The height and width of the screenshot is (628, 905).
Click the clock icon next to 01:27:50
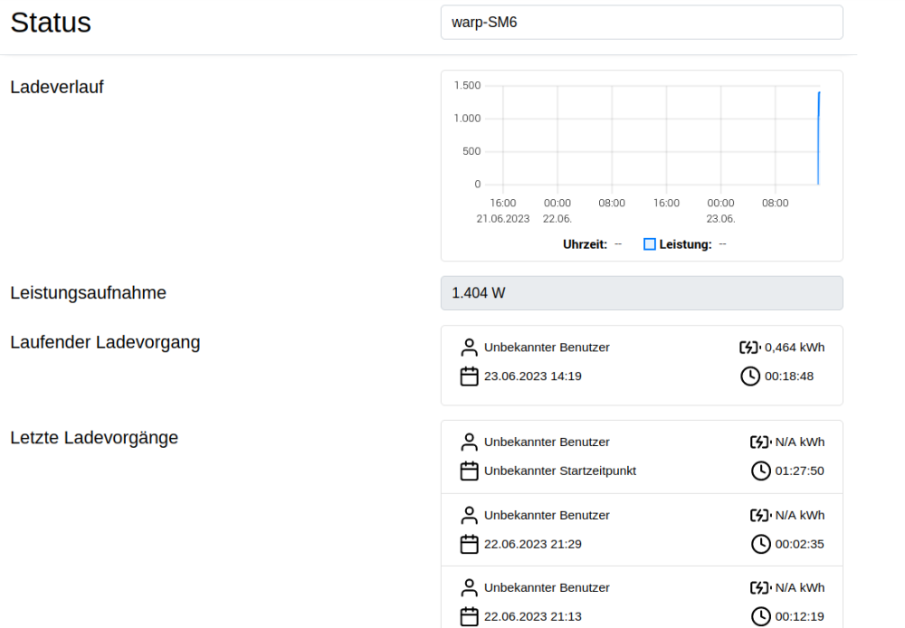760,471
